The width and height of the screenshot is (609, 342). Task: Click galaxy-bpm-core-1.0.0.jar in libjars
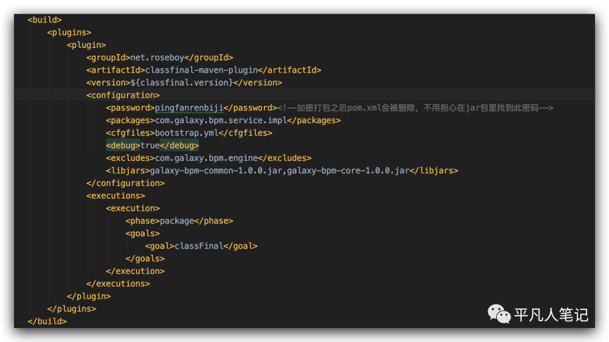coord(348,170)
